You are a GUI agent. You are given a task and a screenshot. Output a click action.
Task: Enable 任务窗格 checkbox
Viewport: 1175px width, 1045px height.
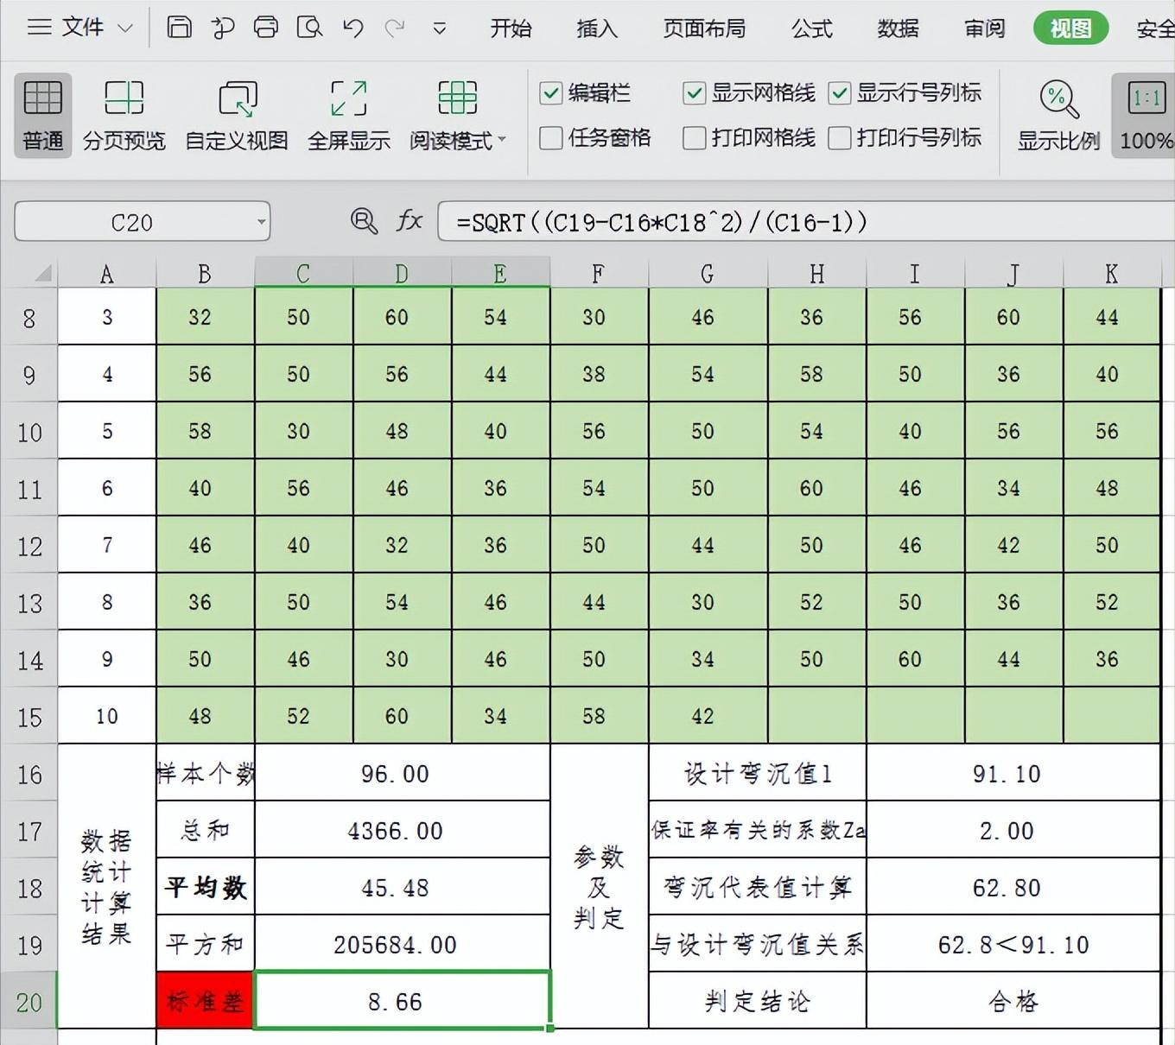(x=550, y=137)
